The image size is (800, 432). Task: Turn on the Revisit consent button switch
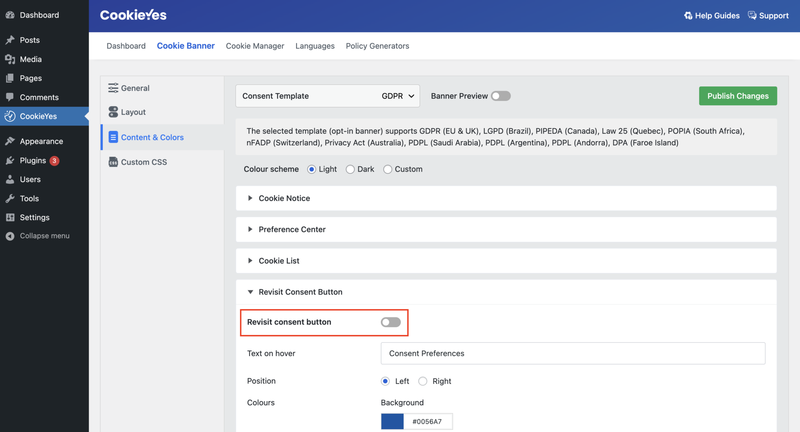(391, 322)
